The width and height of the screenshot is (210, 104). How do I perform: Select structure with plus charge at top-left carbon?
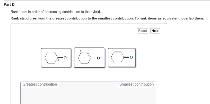click(x=89, y=58)
